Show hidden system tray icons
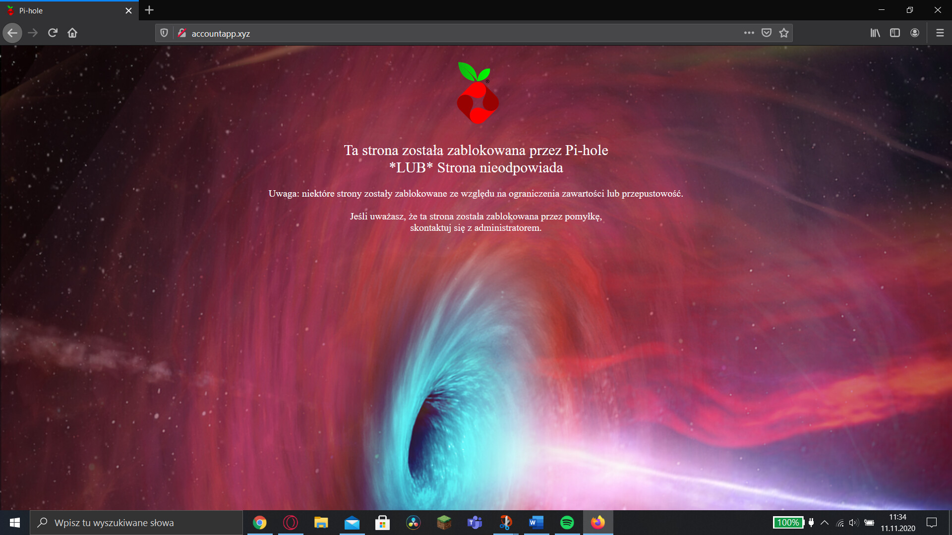The height and width of the screenshot is (535, 952). tap(825, 523)
